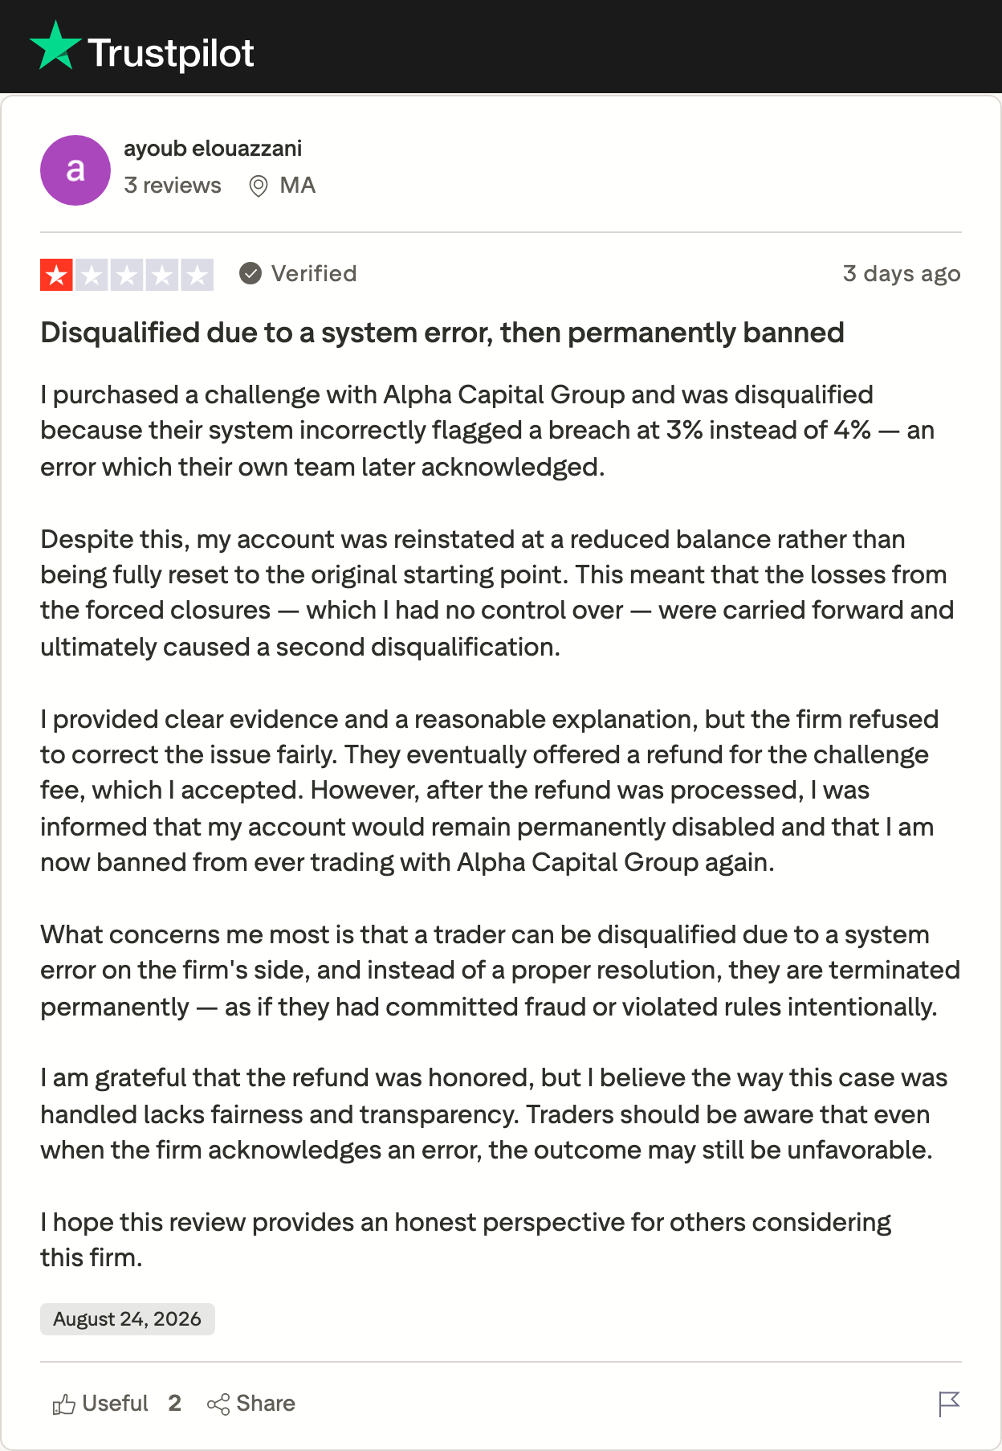
Task: View the reviewer's 3 reviews
Action: coord(173,186)
